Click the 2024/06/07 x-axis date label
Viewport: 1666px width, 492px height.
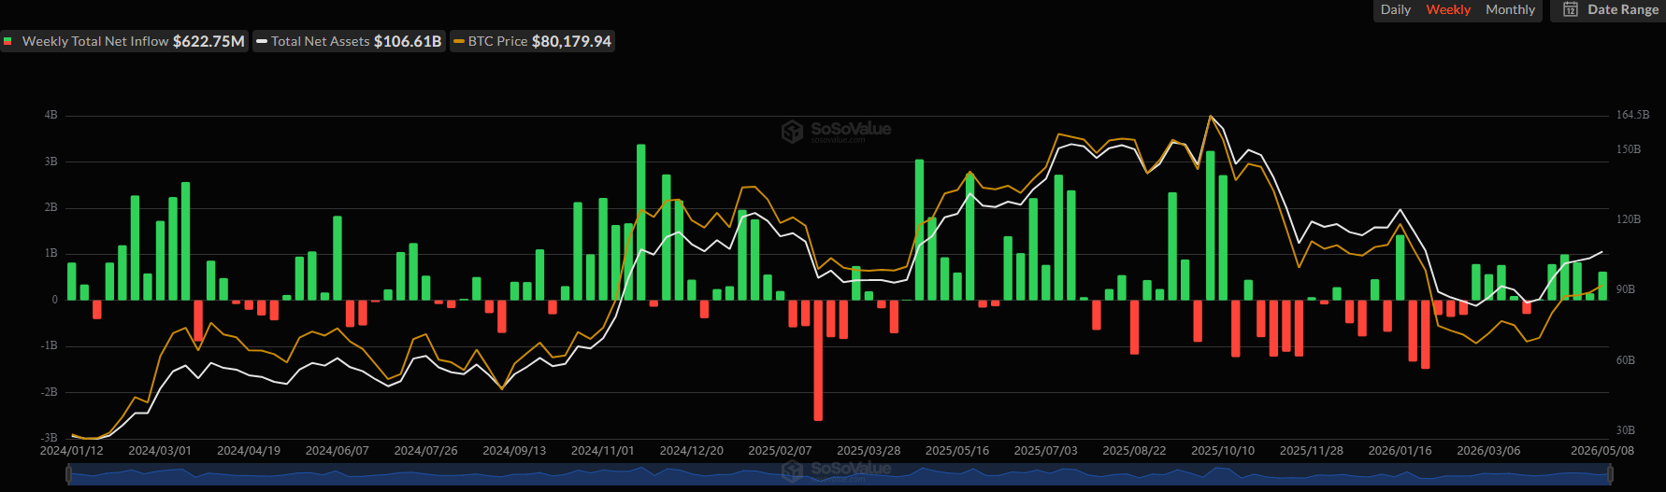coord(338,450)
